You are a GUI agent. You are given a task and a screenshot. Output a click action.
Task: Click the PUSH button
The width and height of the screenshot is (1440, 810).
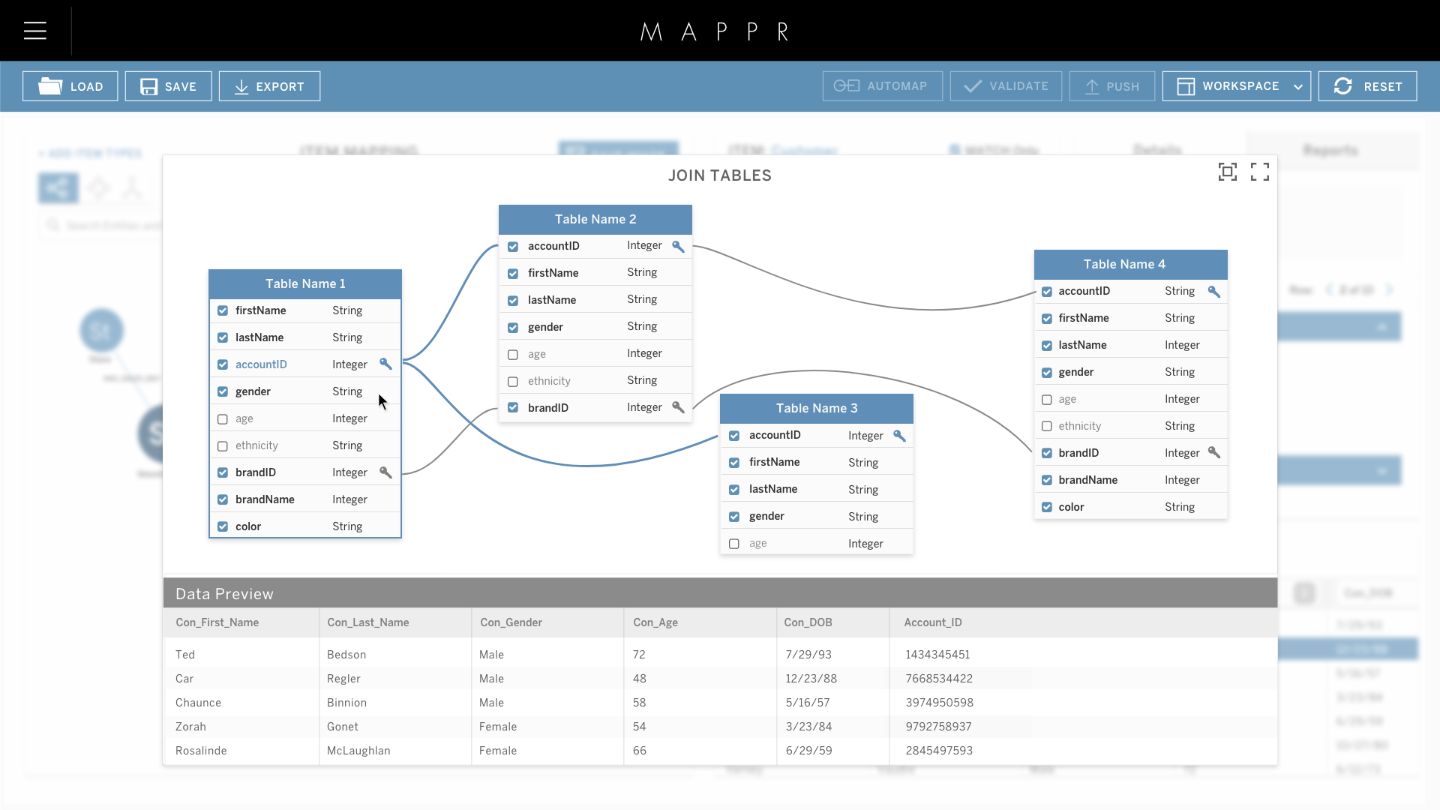pyautogui.click(x=1112, y=86)
